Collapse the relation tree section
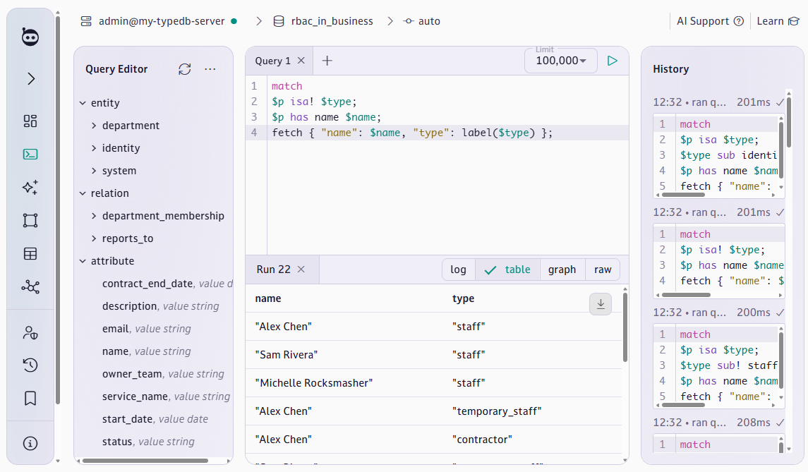 point(83,193)
